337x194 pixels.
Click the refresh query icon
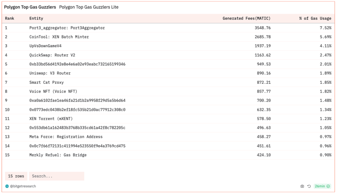tap(309, 186)
